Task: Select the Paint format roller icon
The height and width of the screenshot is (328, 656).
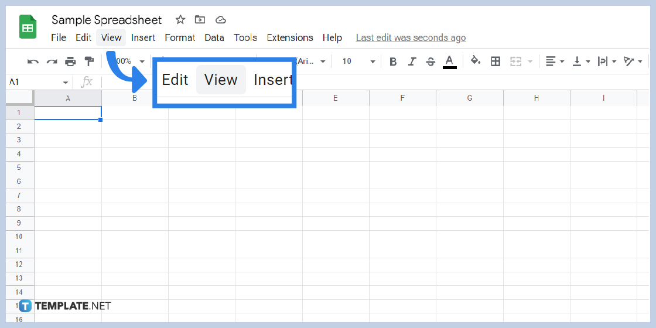Action: (89, 61)
